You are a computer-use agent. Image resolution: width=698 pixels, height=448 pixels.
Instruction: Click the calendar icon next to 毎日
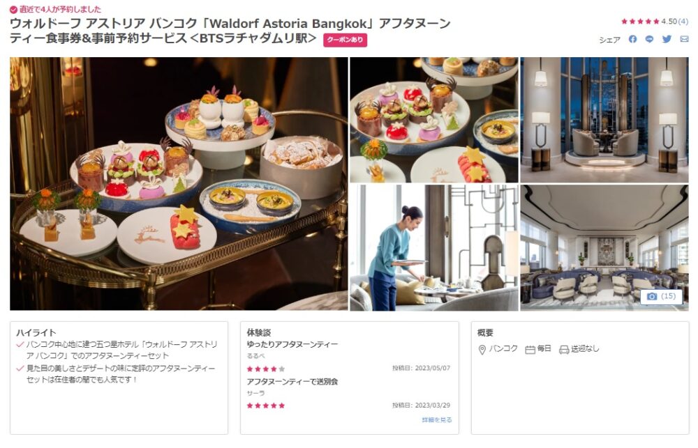point(530,350)
